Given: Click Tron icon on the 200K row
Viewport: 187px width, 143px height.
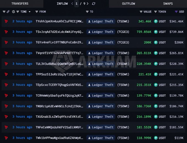Looking at the screenshot, I should [x=6, y=42].
